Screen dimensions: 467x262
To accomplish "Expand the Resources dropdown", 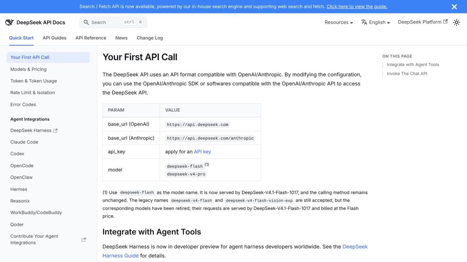I will click(339, 23).
